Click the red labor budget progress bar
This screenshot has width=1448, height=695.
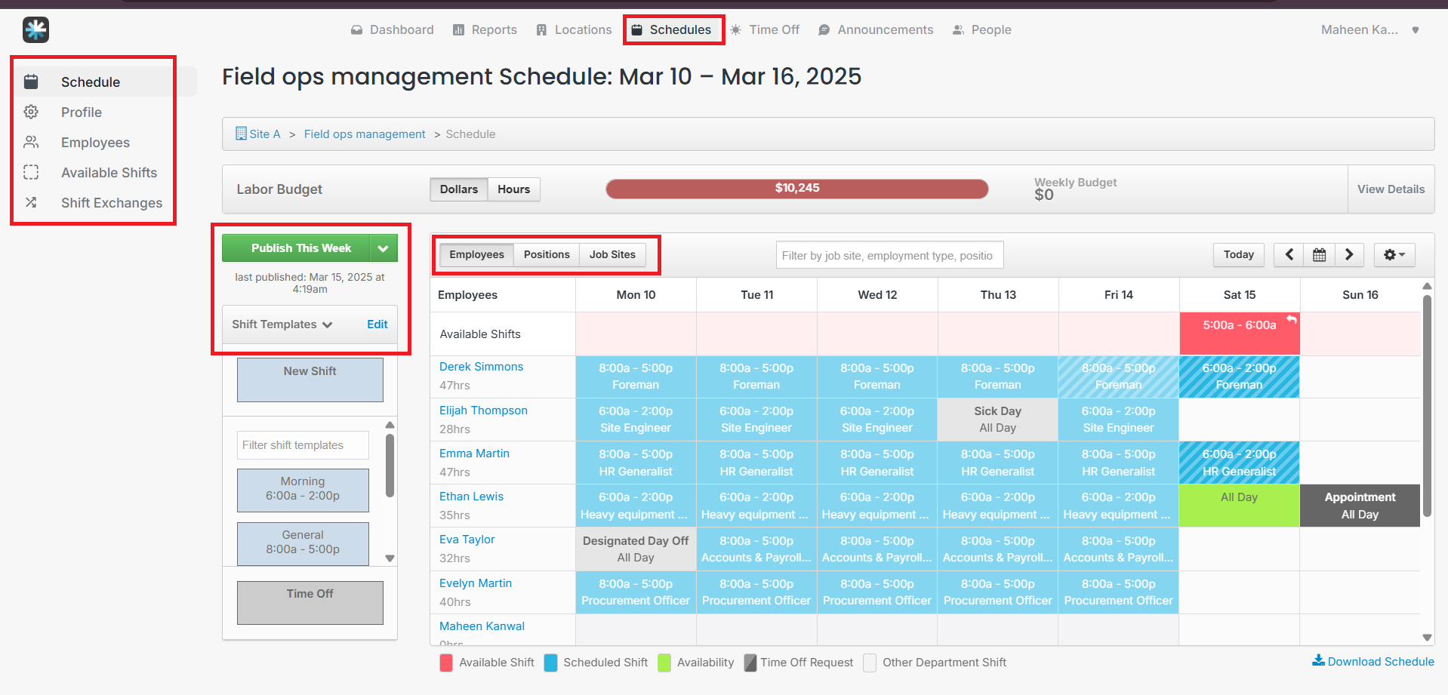(796, 189)
